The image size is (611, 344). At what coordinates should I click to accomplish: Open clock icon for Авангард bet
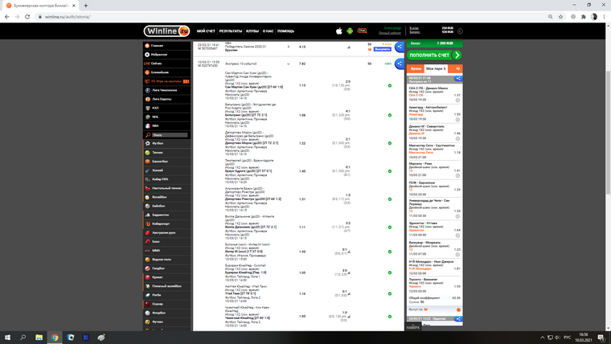458,120
